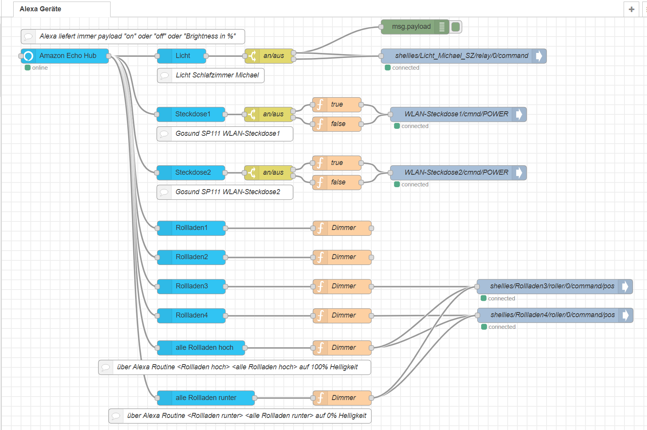Click comment icon of Gosund SP111 WLAN-Steckdose2
Viewport: 647px width, 430px height.
164,192
